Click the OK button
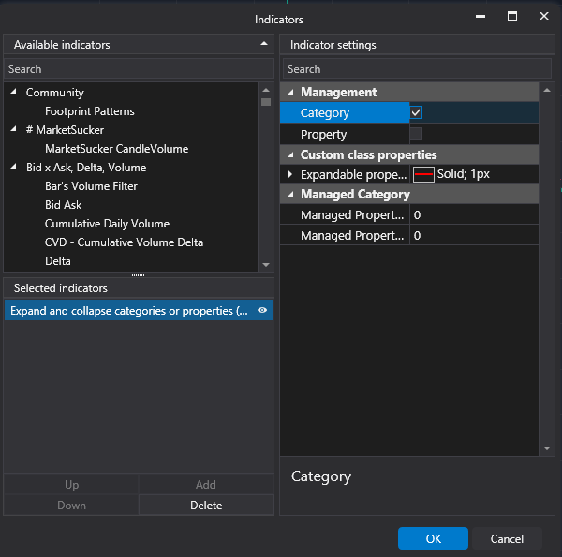This screenshot has height=557, width=562. 433,538
